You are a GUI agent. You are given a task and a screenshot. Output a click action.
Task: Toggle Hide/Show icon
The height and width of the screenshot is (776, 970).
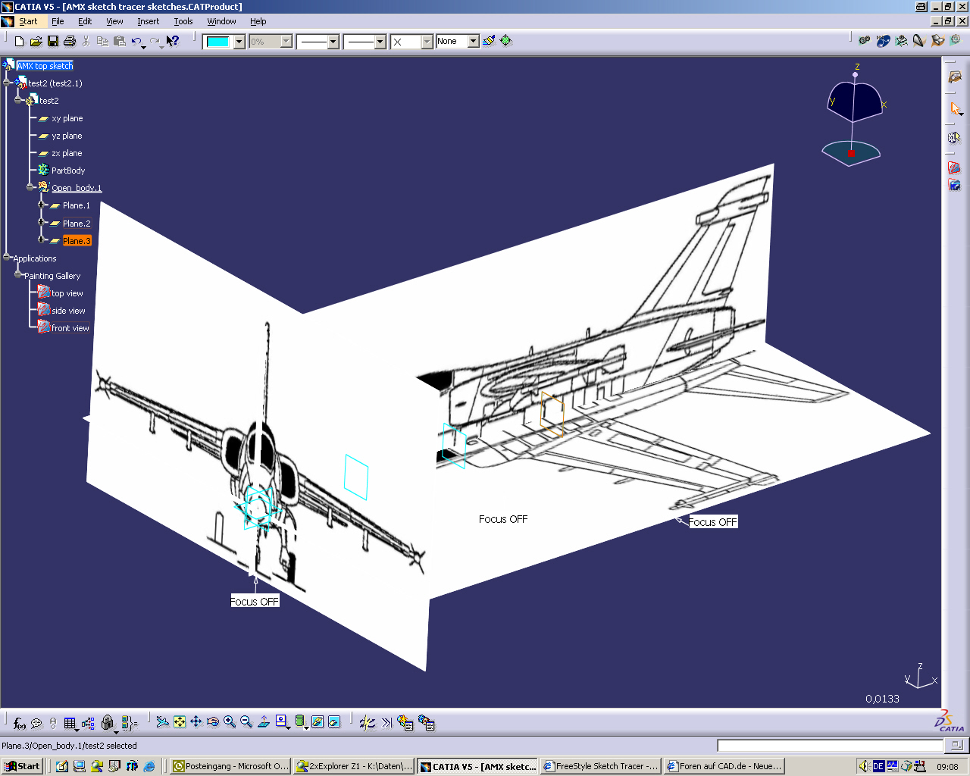(x=318, y=722)
